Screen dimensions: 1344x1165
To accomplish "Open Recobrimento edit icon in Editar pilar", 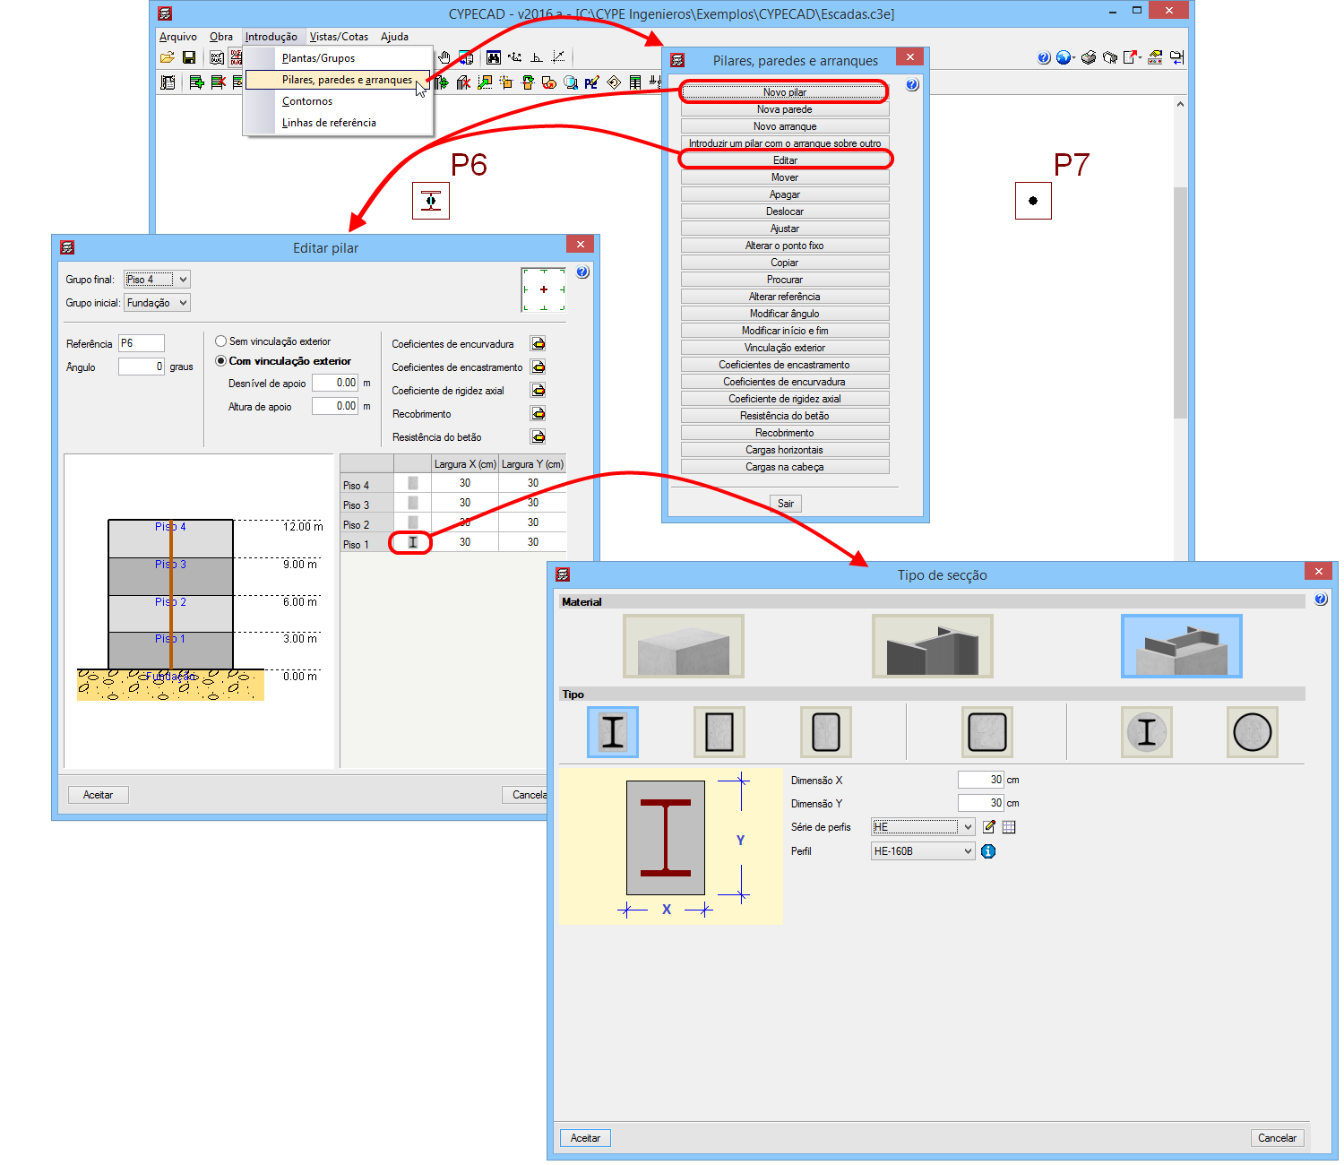I will pos(538,414).
